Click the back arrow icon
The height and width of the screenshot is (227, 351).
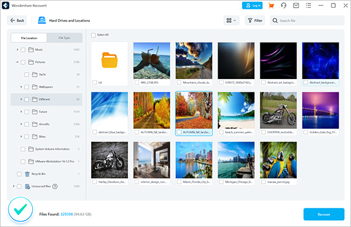click(12, 20)
